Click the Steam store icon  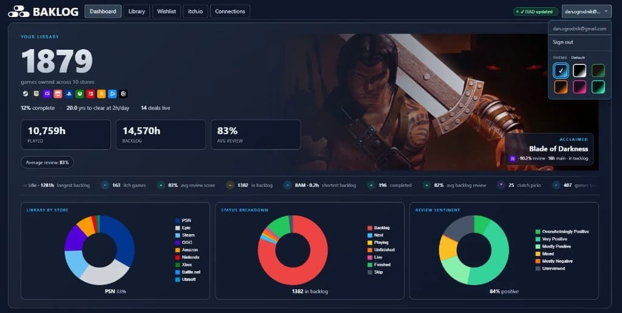(x=26, y=94)
